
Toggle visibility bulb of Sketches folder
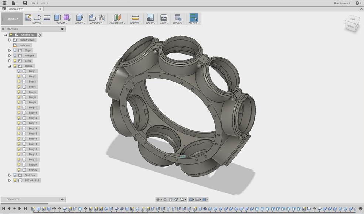pos(15,175)
